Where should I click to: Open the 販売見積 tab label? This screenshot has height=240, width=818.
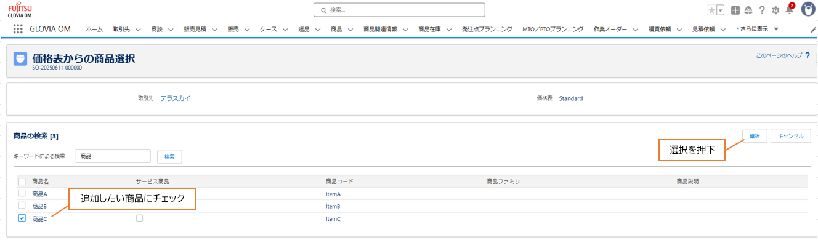pyautogui.click(x=195, y=29)
